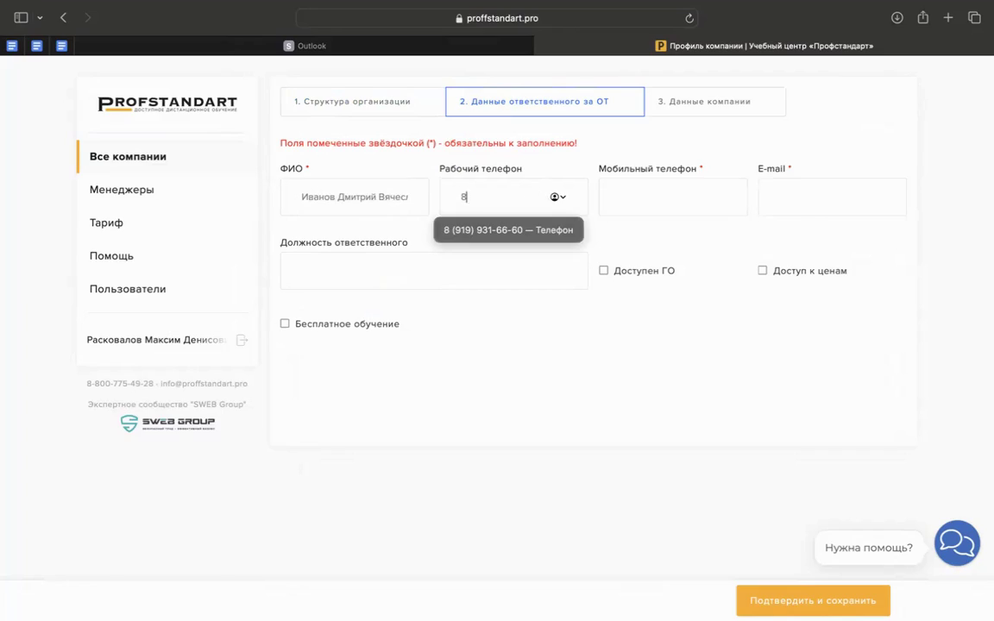Switch to 1. Структура организации tab
The width and height of the screenshot is (994, 621).
coord(362,102)
